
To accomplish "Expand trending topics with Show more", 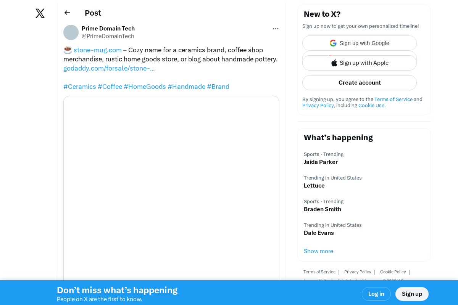I will (318, 251).
